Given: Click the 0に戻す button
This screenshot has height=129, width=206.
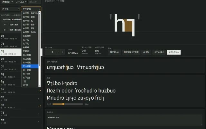Looking at the screenshot, I should tap(146, 52).
